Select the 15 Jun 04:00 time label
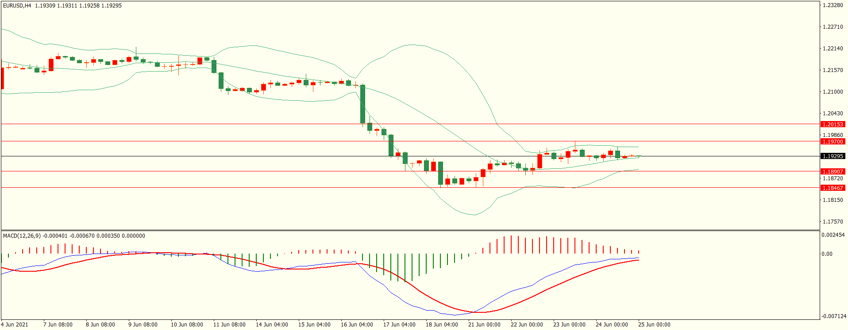The height and width of the screenshot is (330, 848). 314,325
